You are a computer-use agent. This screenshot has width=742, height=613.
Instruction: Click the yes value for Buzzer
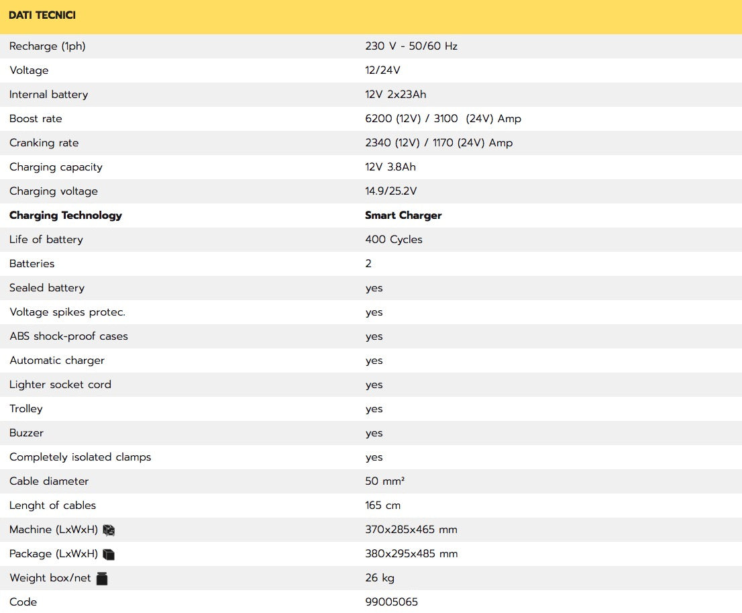pos(374,433)
